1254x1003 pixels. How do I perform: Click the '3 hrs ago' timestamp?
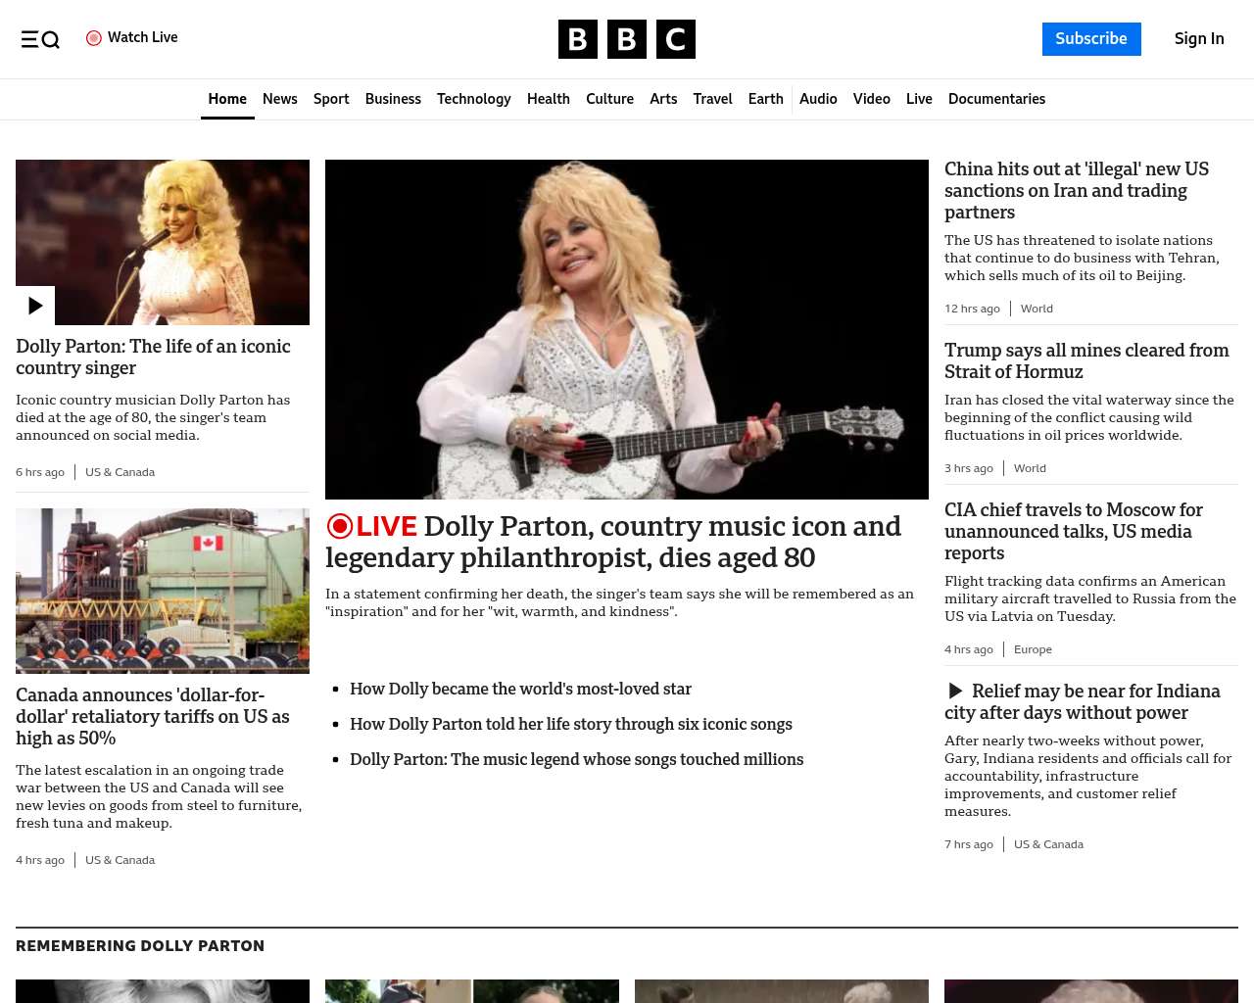pyautogui.click(x=969, y=468)
